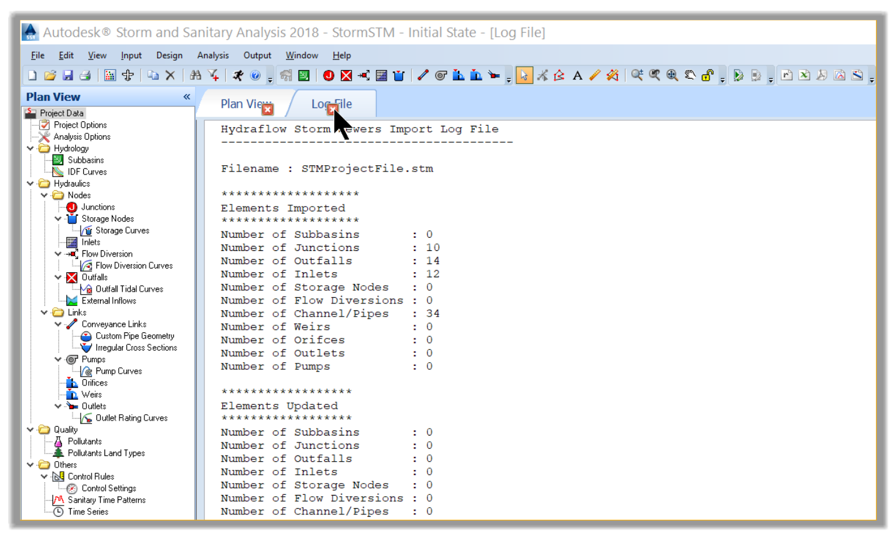Image resolution: width=896 pixels, height=540 pixels.
Task: Click the Zoom In/Out magnifier tool
Action: (637, 76)
